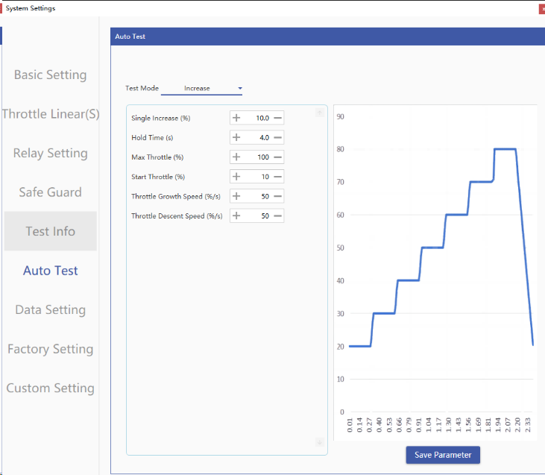The width and height of the screenshot is (545, 475).
Task: Click plus icon for Single Increase (%)
Action: click(x=236, y=118)
